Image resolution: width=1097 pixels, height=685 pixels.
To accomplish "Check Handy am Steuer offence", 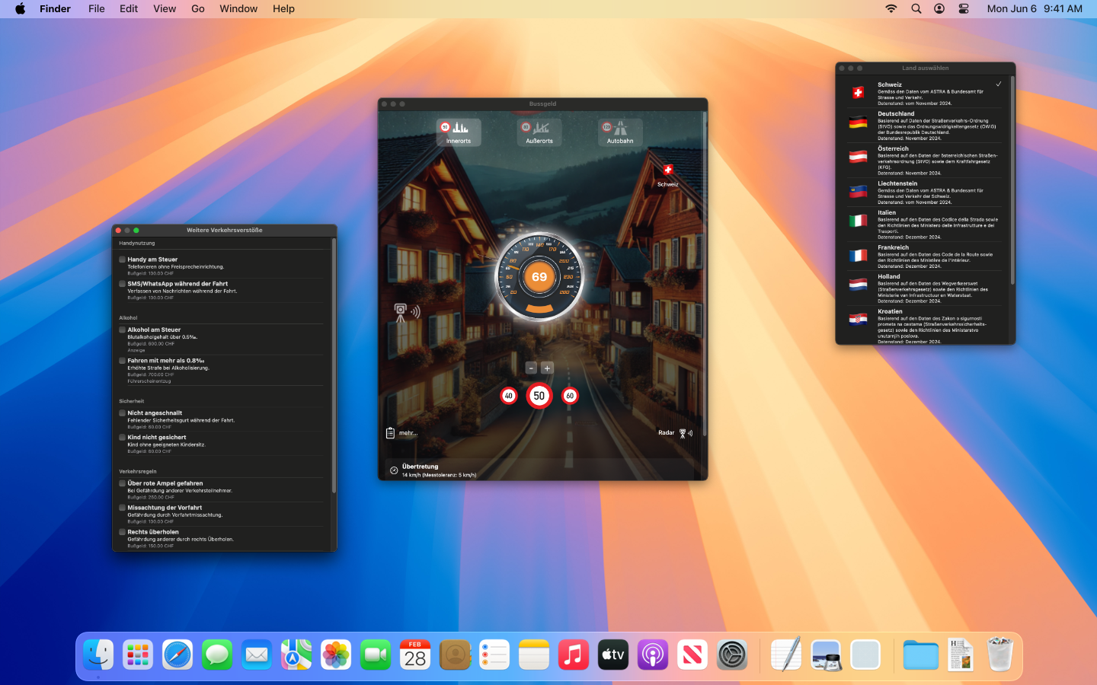I will [x=122, y=260].
